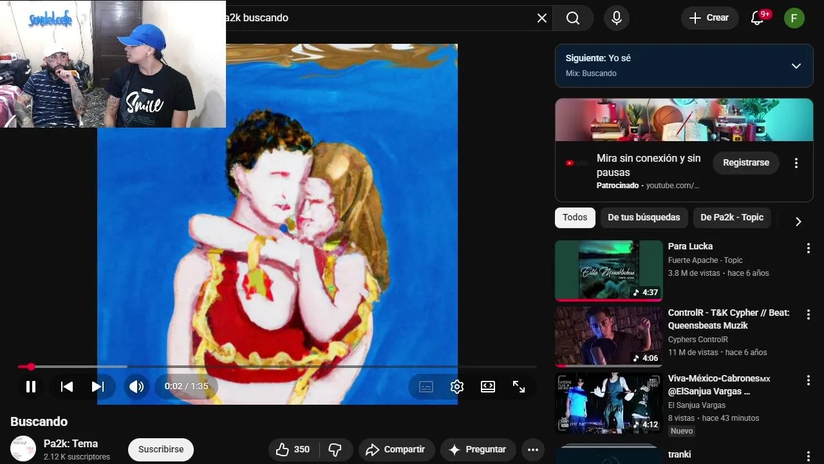
Task: Open the ad banner image
Action: point(684,120)
